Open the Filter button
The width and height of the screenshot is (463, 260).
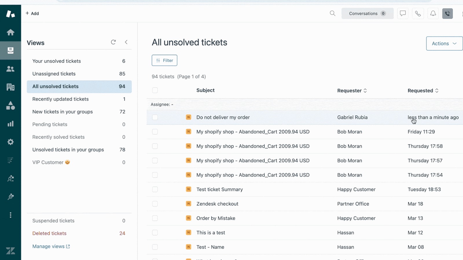click(x=164, y=60)
